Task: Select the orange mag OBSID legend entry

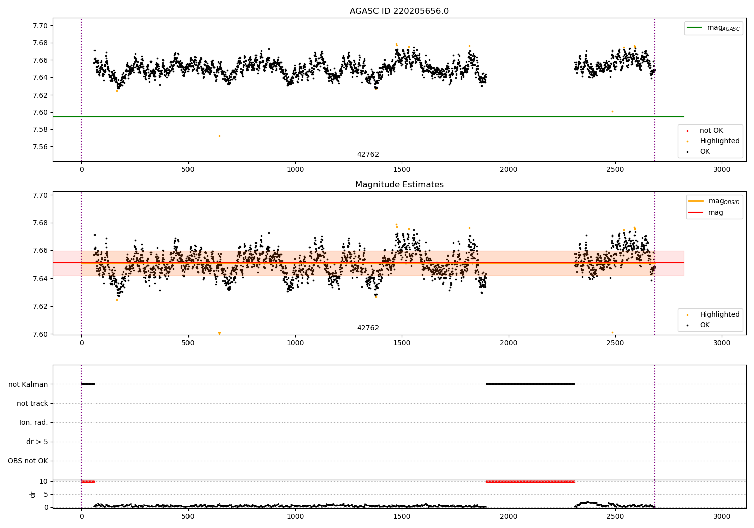Action: coord(714,201)
